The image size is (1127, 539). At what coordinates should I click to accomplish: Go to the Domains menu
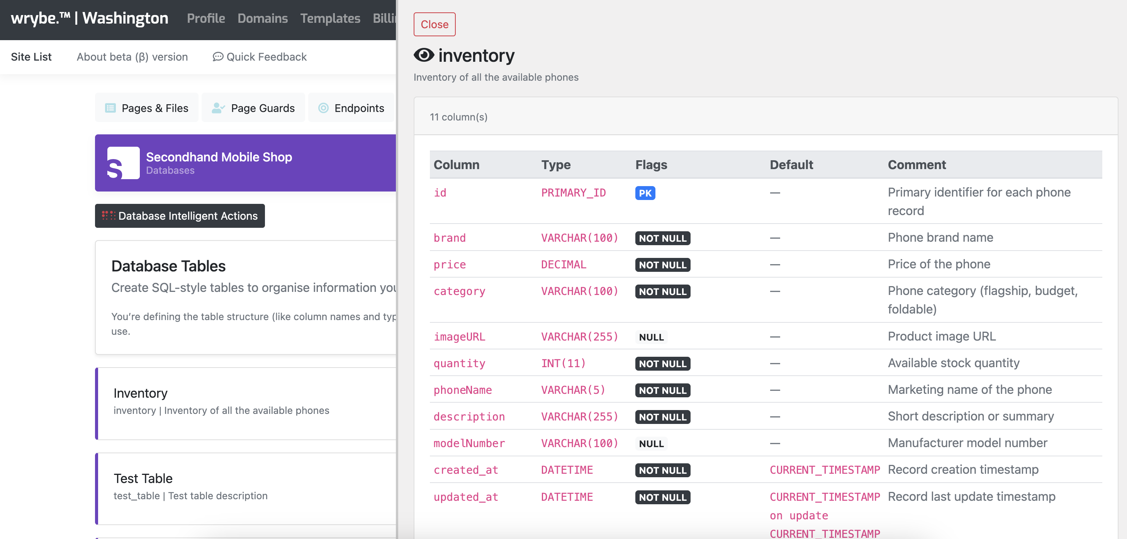(263, 19)
